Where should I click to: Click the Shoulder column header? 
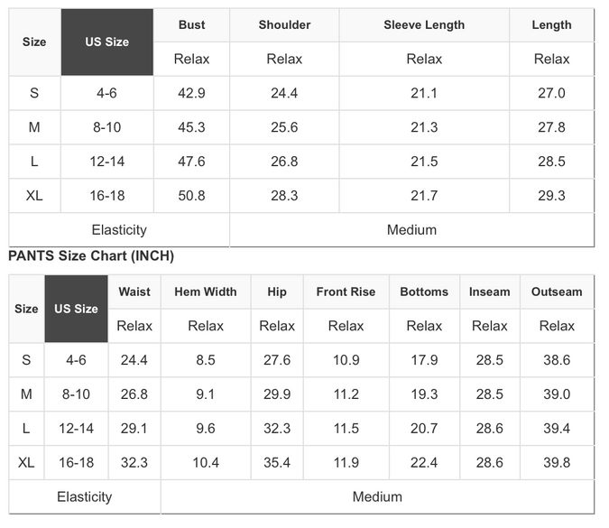click(284, 25)
